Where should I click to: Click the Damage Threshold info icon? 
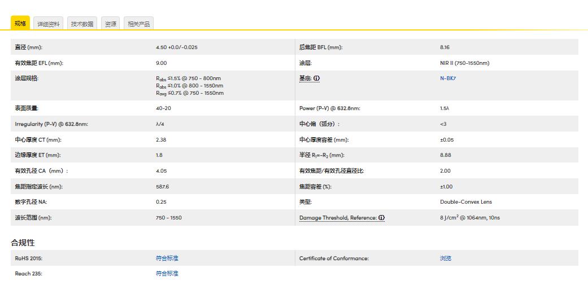click(382, 218)
